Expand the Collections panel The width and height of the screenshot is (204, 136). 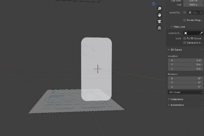point(169,99)
